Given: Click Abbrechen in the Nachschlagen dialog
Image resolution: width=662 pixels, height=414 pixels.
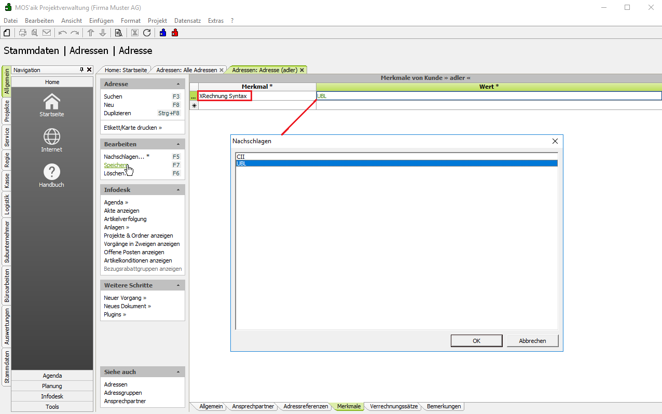Looking at the screenshot, I should tap(532, 341).
